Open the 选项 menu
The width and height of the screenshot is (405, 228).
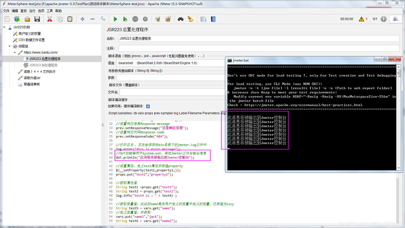pos(41,11)
